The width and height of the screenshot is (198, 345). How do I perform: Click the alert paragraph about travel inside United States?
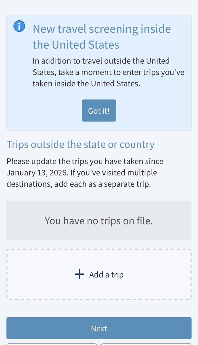(108, 72)
